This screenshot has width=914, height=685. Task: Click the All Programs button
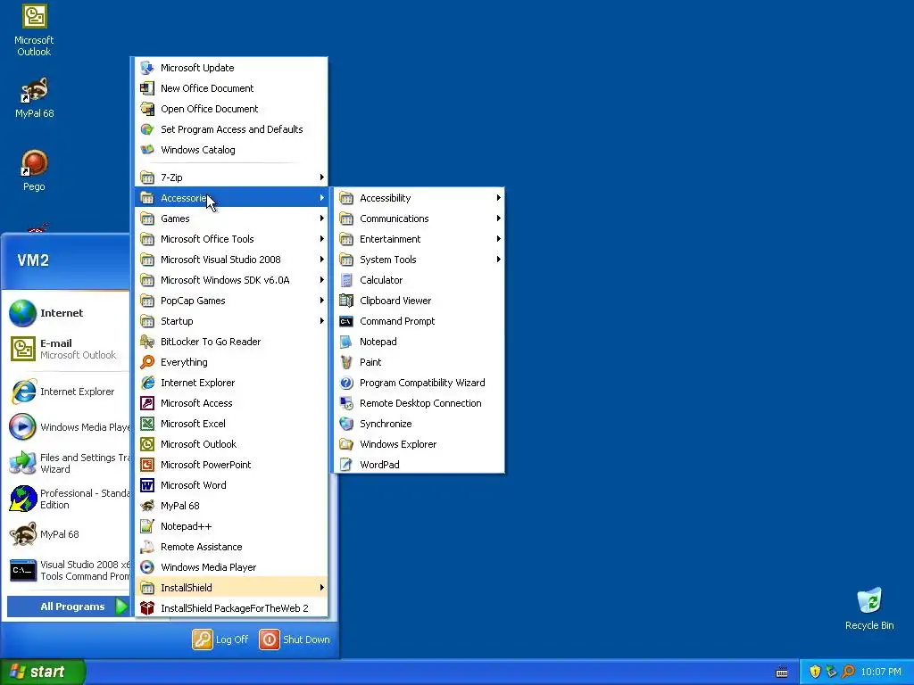pyautogui.click(x=69, y=607)
